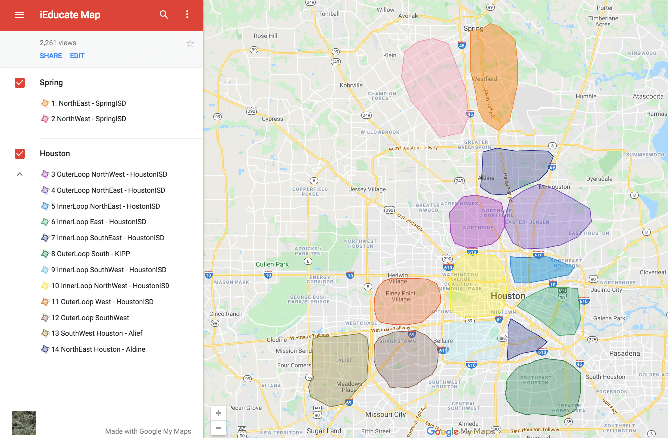Click the EDIT link
668x438 pixels.
[77, 56]
